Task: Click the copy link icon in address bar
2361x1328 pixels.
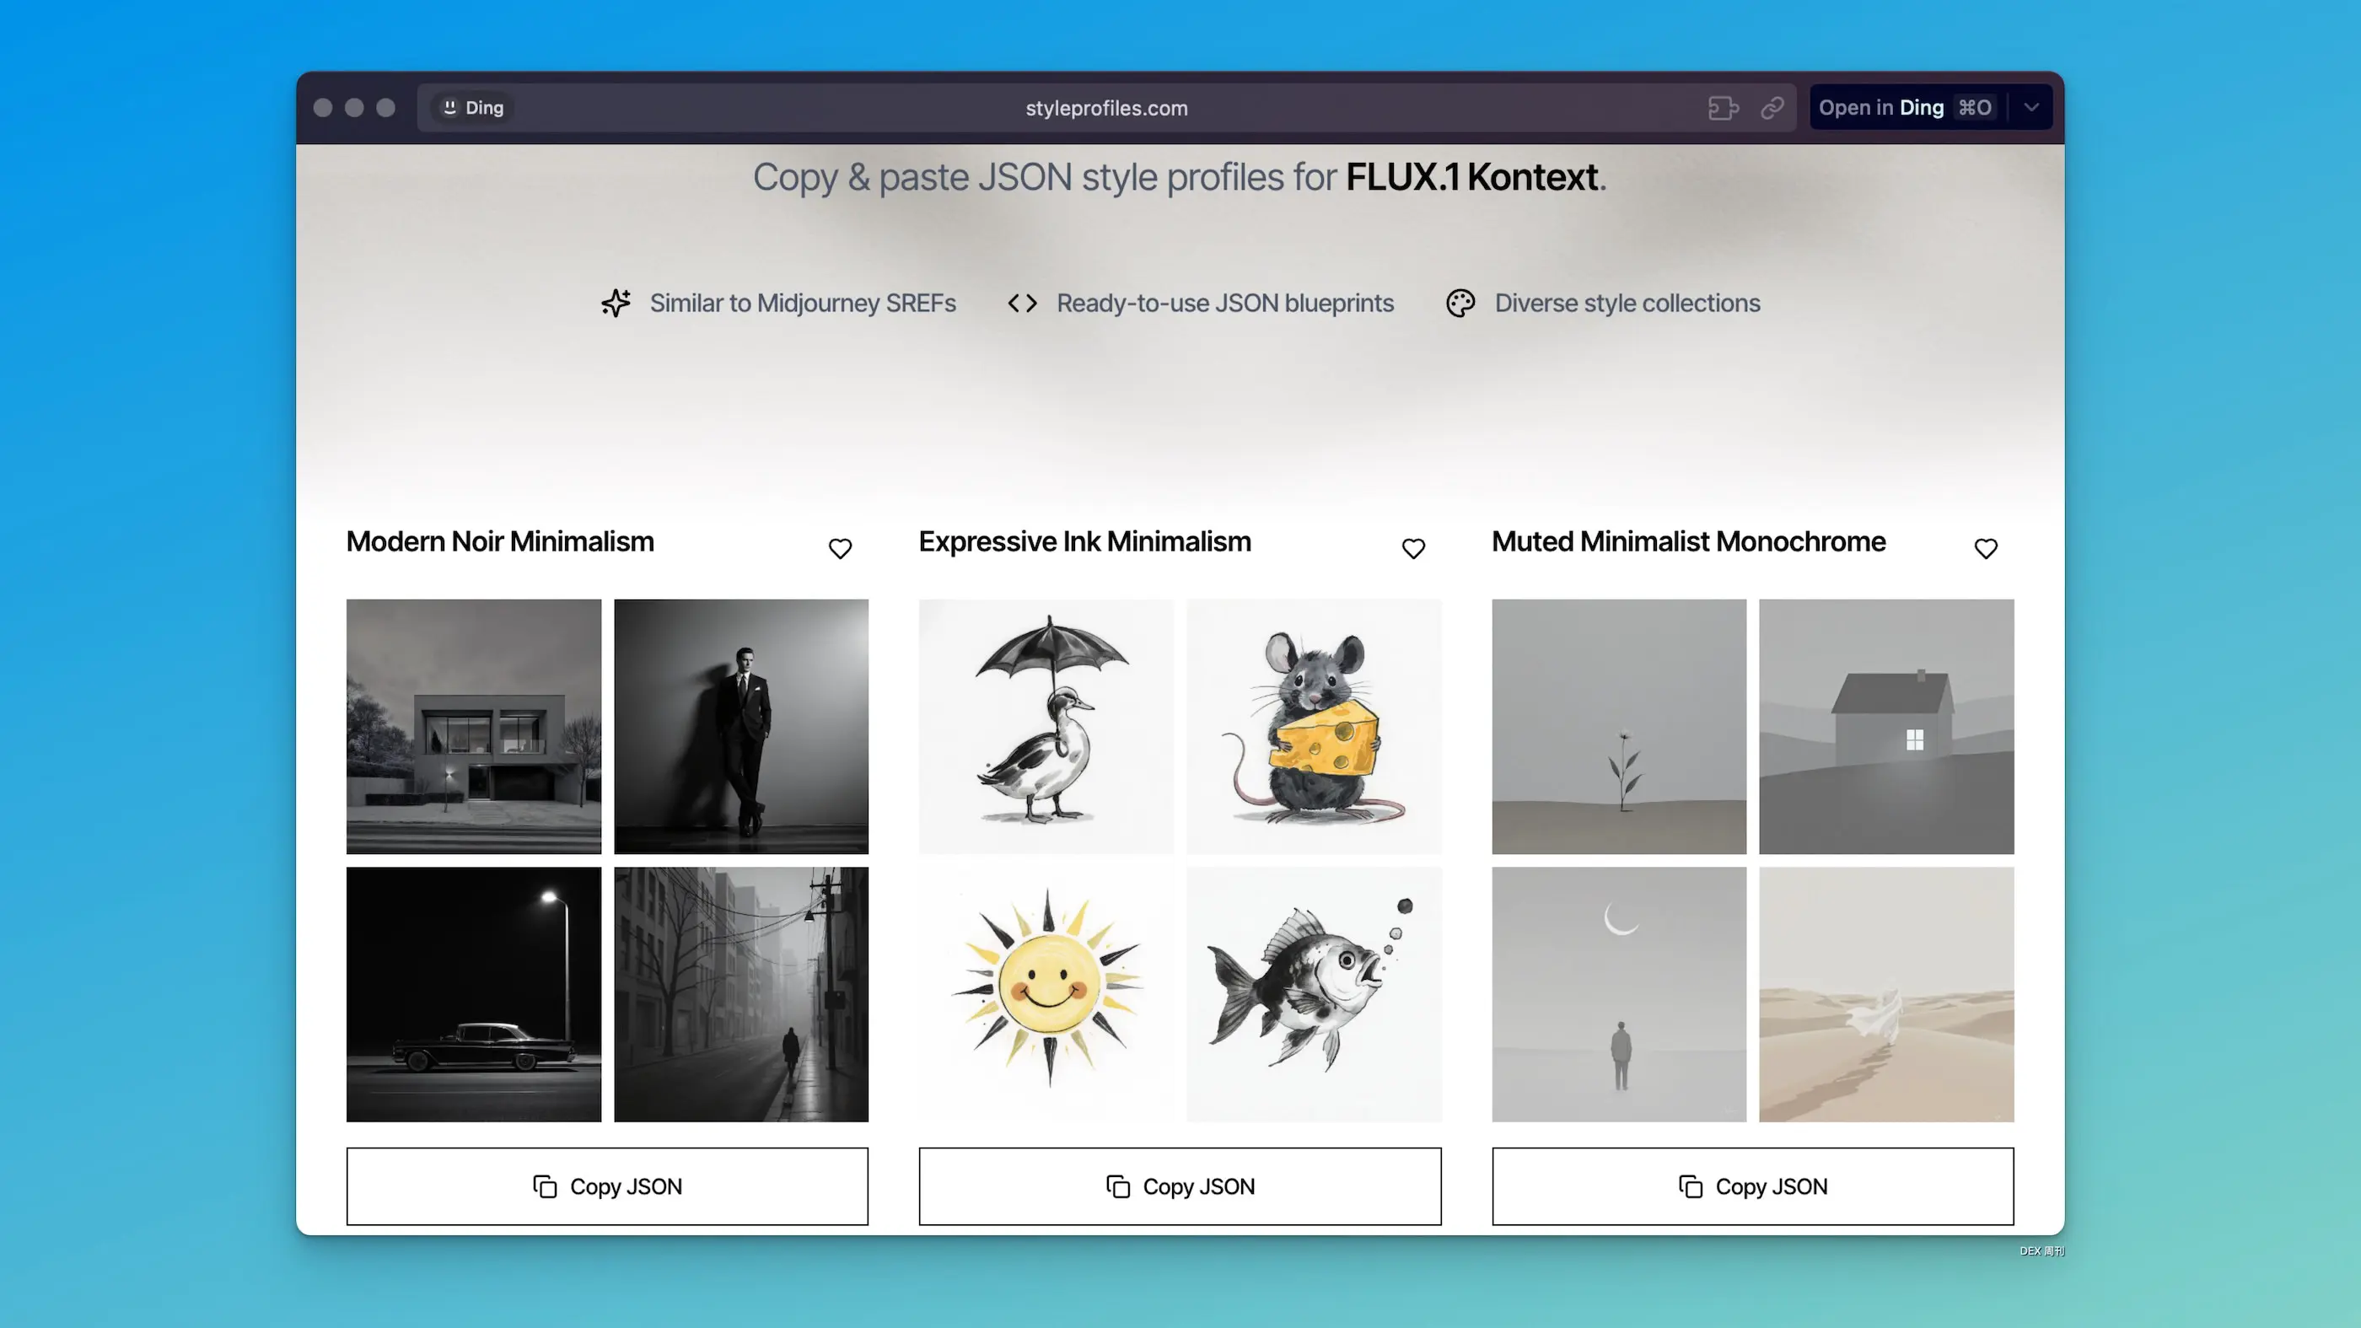Action: tap(1772, 107)
